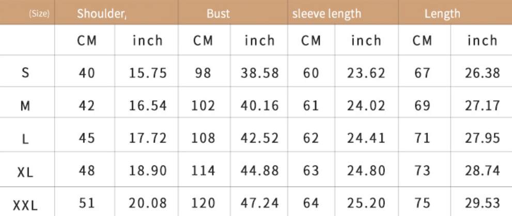Image resolution: width=512 pixels, height=216 pixels.
Task: Click the 42.52 bust inch cell
Action: pyautogui.click(x=259, y=138)
